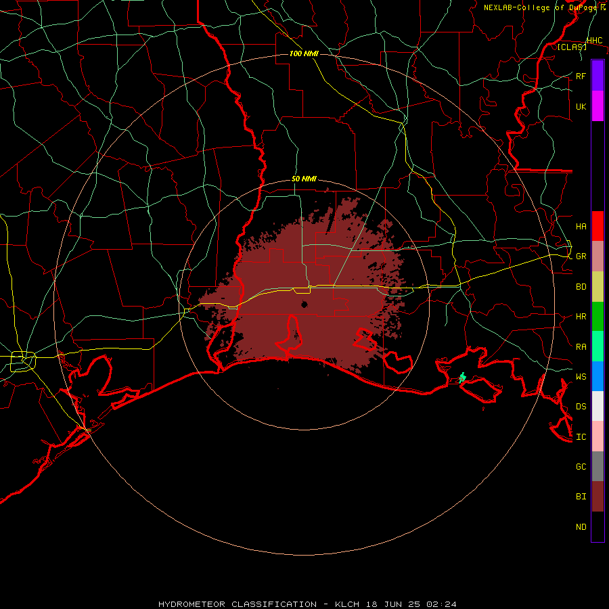Click the purple RF legend color swatch
609x609 pixels.
(597, 76)
